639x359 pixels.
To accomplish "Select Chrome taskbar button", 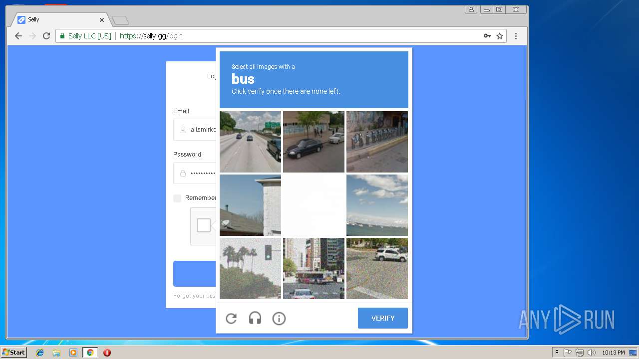I will point(90,353).
